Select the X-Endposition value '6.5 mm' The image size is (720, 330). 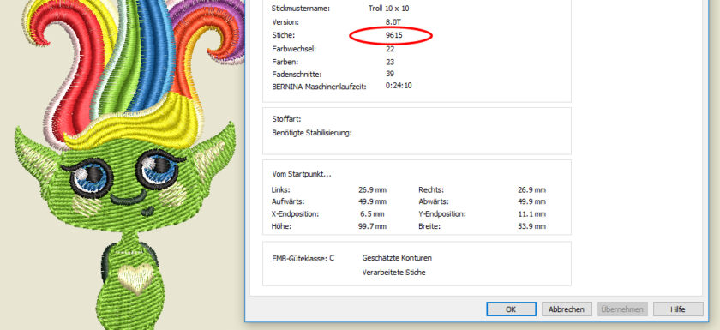click(373, 214)
